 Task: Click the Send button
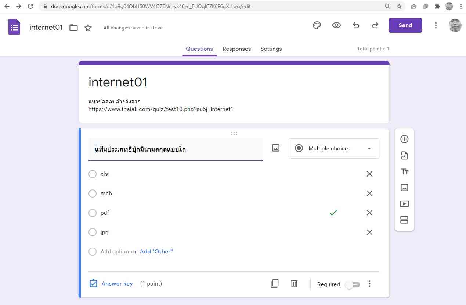click(405, 25)
